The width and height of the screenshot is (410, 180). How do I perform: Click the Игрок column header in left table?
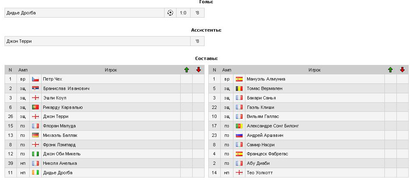(x=111, y=70)
